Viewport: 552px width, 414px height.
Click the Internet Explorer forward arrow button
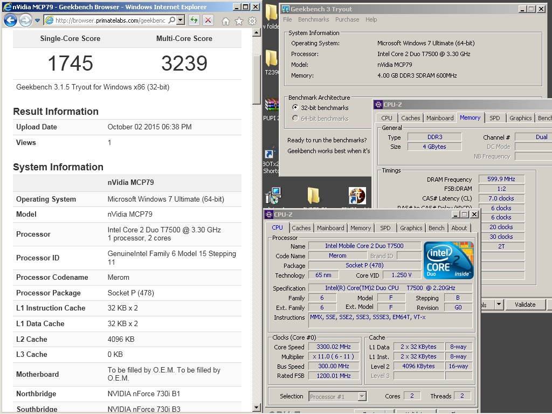25,20
